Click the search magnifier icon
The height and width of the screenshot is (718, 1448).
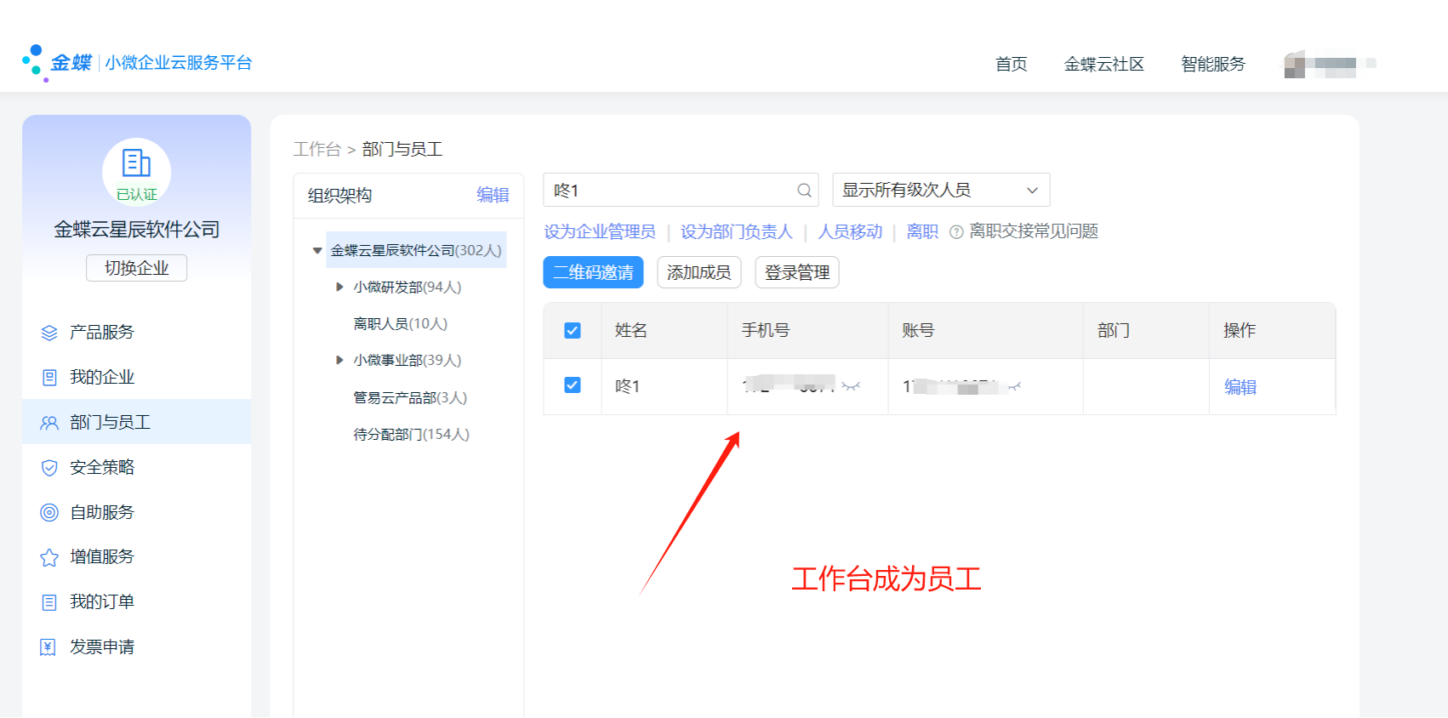tap(804, 191)
